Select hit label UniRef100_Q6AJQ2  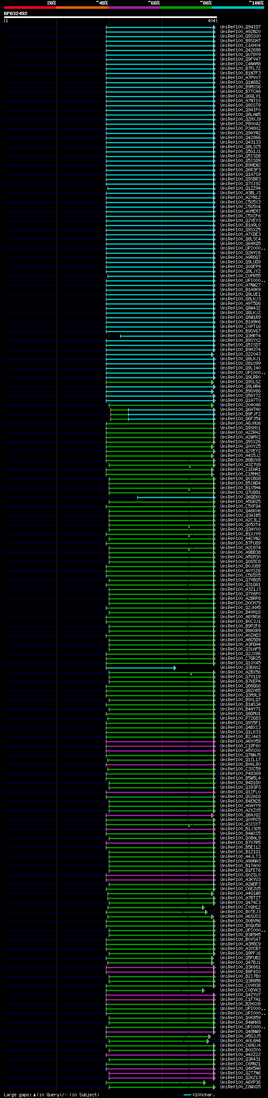(x=240, y=815)
